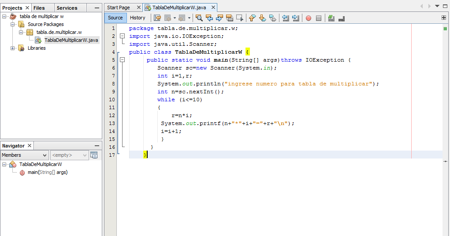Image resolution: width=450 pixels, height=236 pixels.
Task: Click the Forward navigation arrow icon
Action: tap(182, 18)
